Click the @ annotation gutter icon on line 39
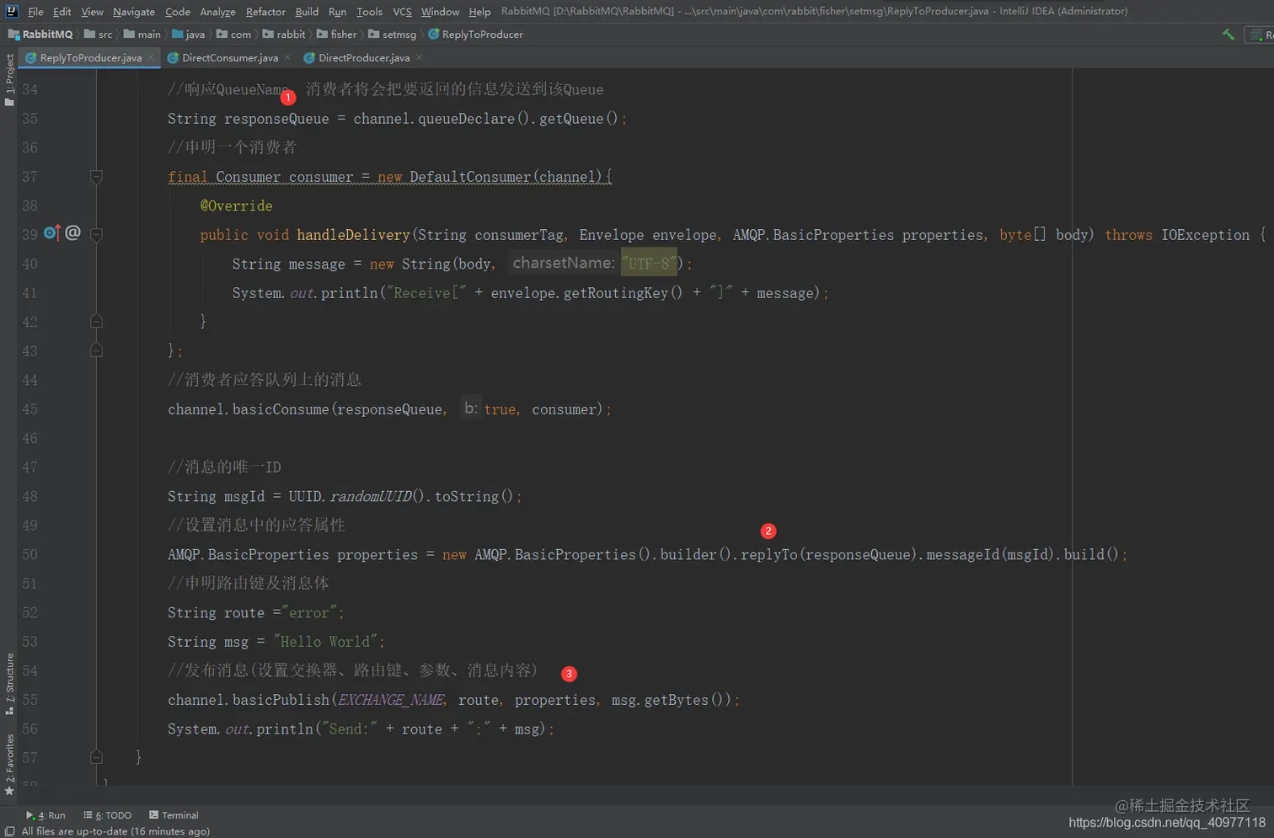The height and width of the screenshot is (838, 1274). pos(73,232)
